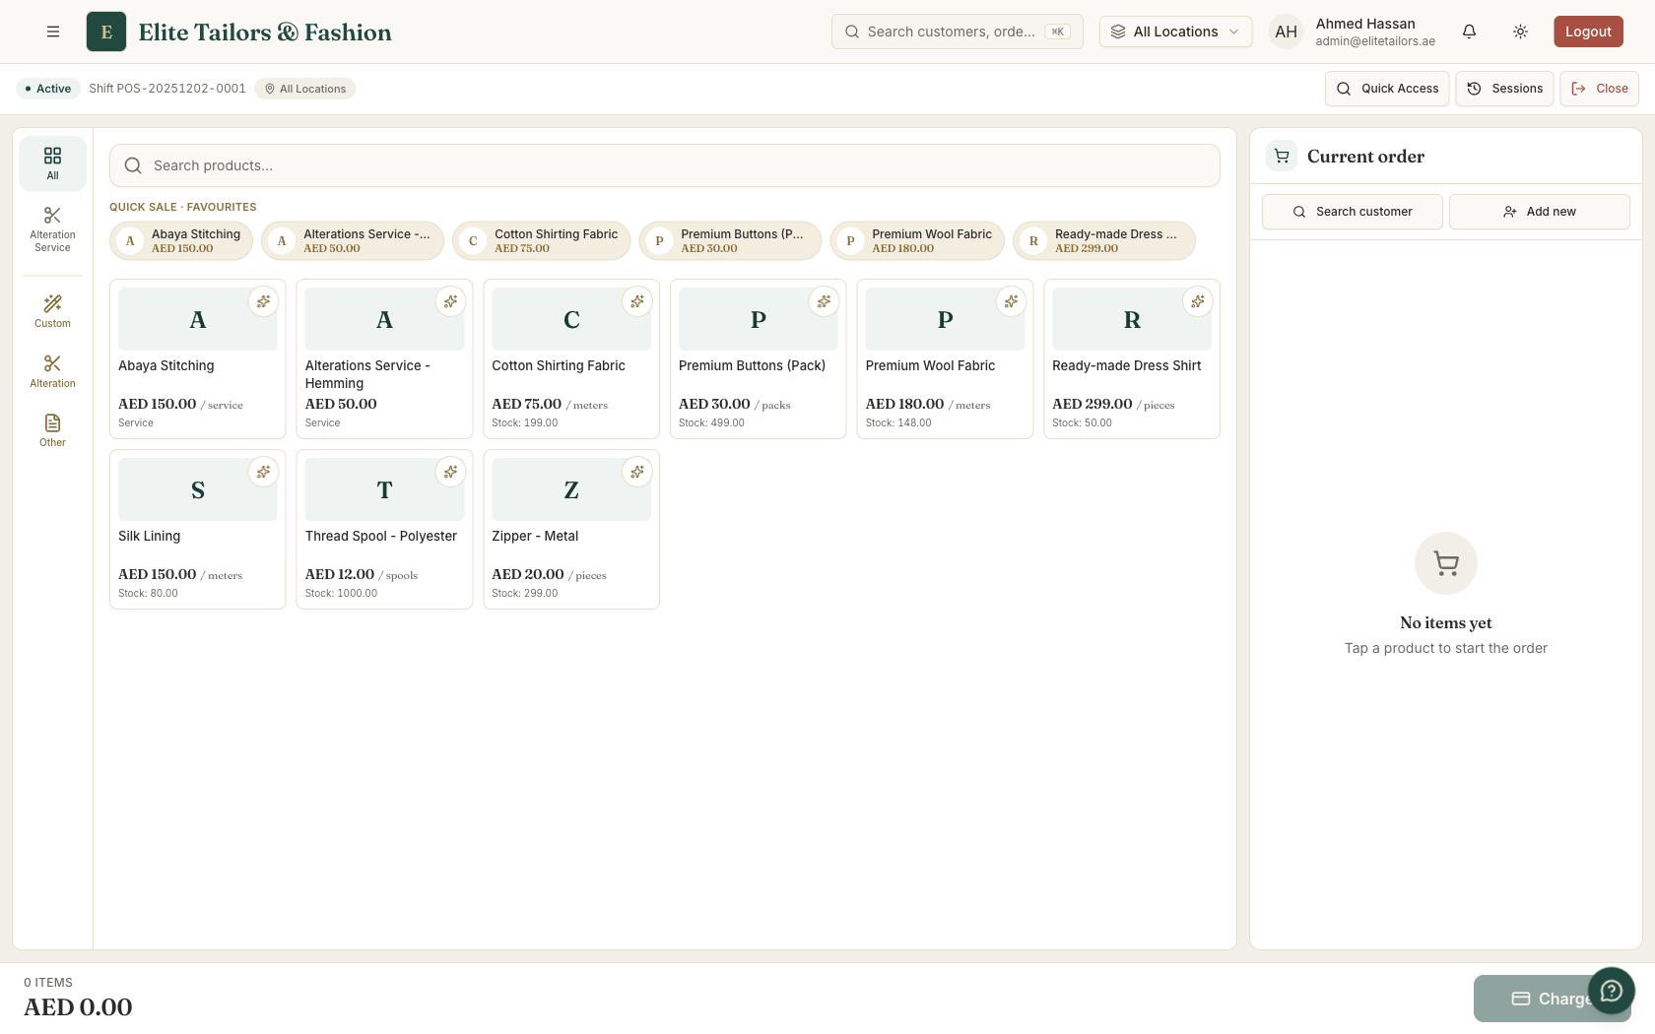The image size is (1655, 1034).
Task: Add Zipper - Metal product thumbnail
Action: (571, 489)
